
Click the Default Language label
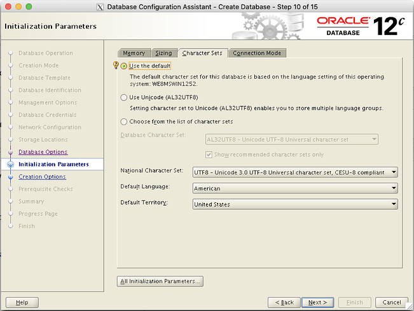145,186
